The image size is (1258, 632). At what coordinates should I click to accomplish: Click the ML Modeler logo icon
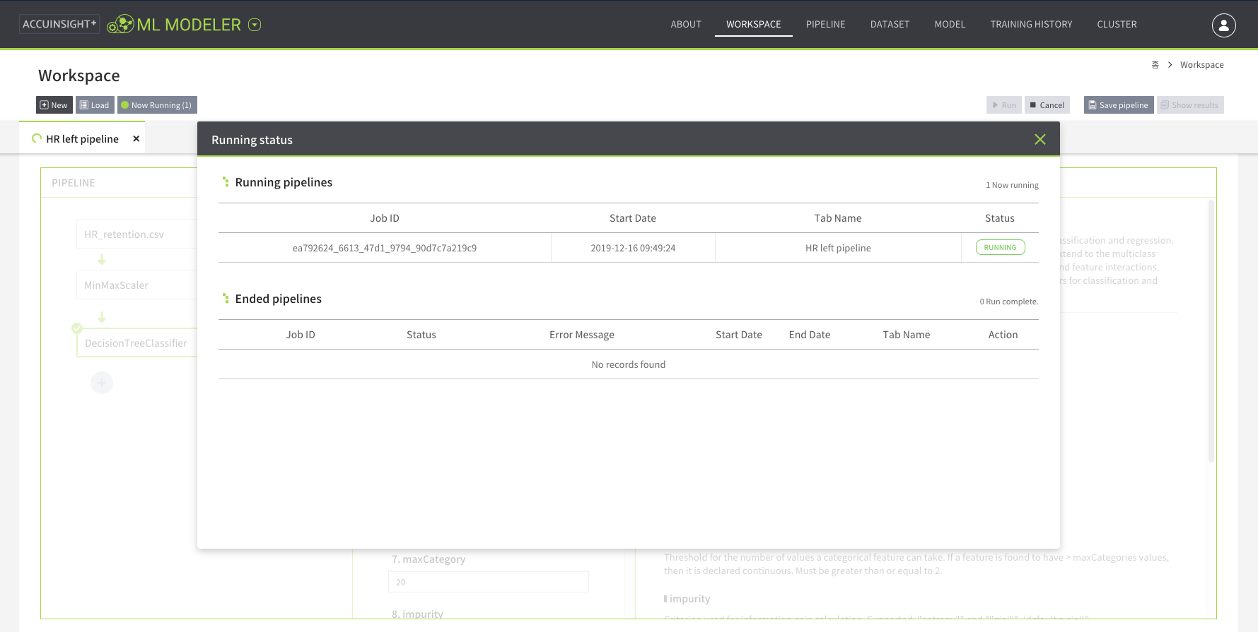tap(121, 25)
